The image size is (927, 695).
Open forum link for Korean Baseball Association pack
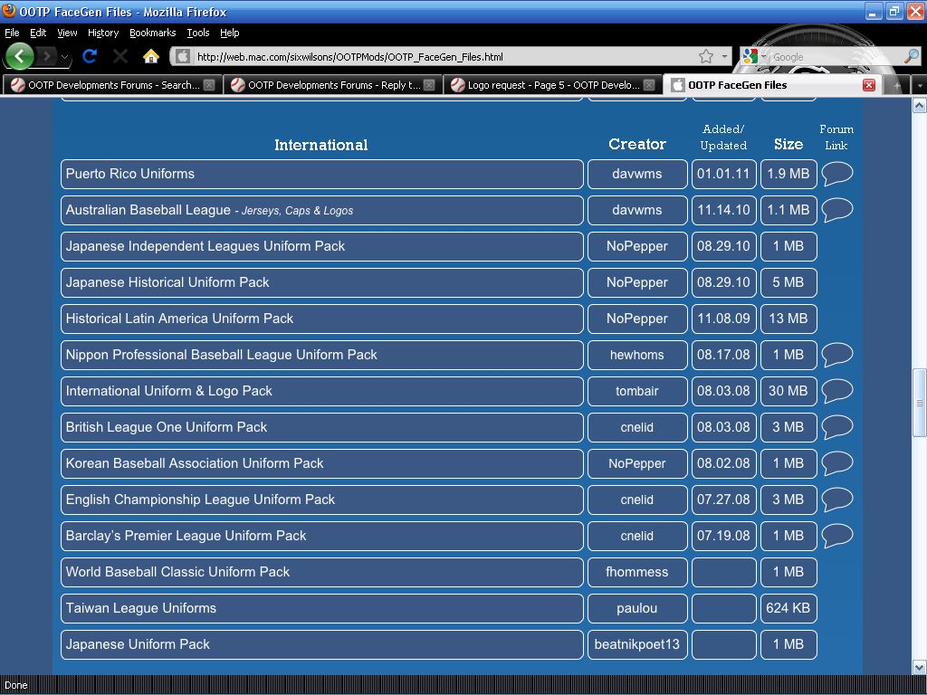(836, 462)
